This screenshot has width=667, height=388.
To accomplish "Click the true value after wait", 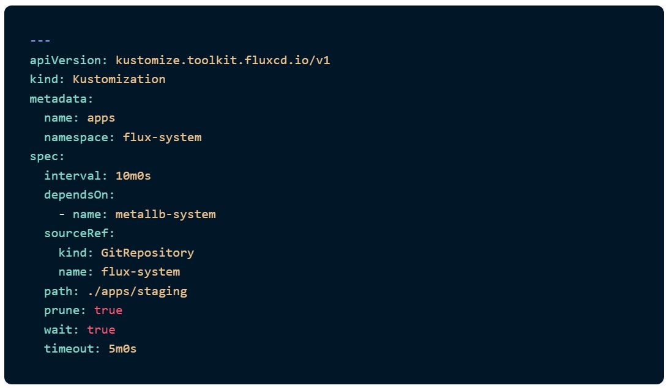I will 101,329.
